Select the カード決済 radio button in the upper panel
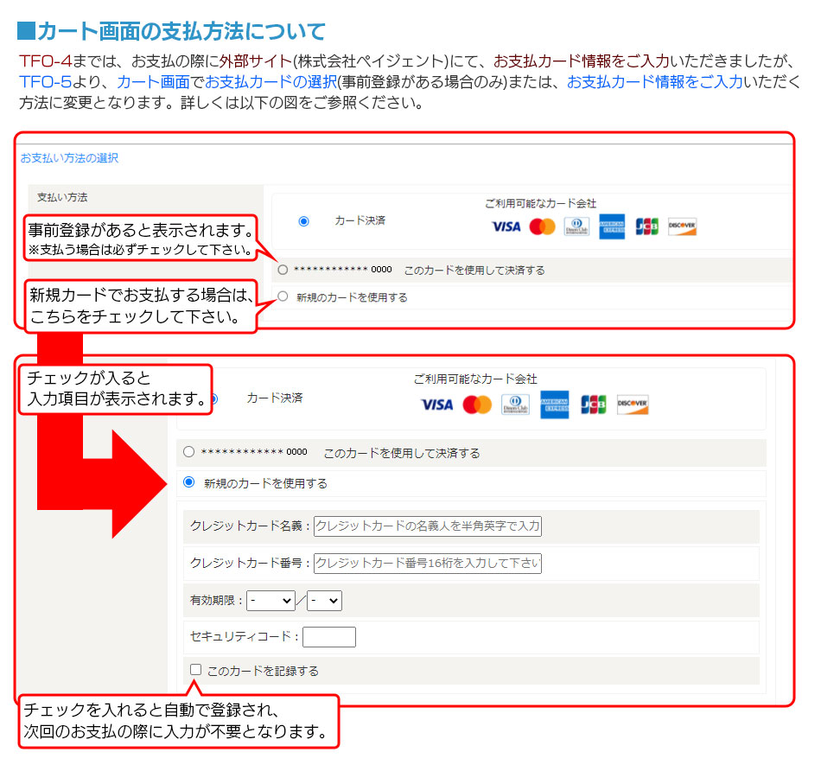Screen dimensions: 821x784 (x=303, y=221)
